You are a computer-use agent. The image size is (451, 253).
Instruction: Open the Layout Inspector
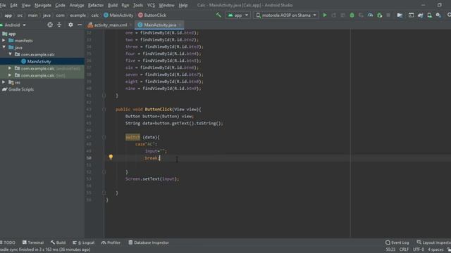pyautogui.click(x=434, y=242)
